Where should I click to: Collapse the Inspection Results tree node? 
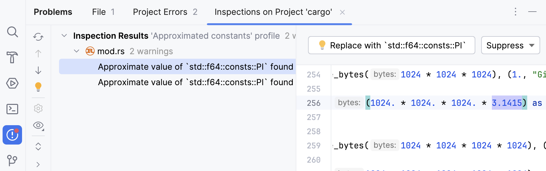[x=64, y=35]
